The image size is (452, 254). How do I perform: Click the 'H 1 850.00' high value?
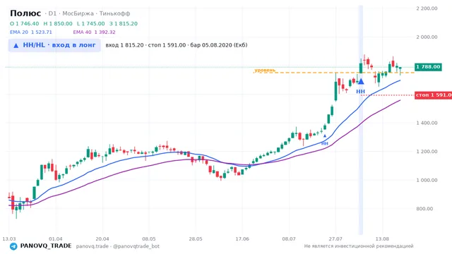[58, 23]
